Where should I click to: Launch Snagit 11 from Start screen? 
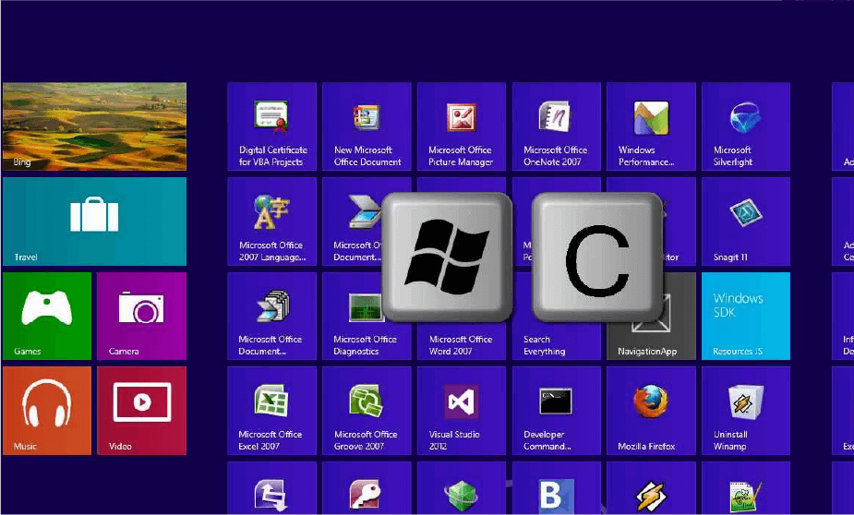(745, 222)
